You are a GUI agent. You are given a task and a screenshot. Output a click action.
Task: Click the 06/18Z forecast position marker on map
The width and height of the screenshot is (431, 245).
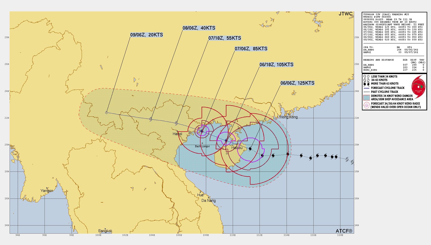[226, 140]
